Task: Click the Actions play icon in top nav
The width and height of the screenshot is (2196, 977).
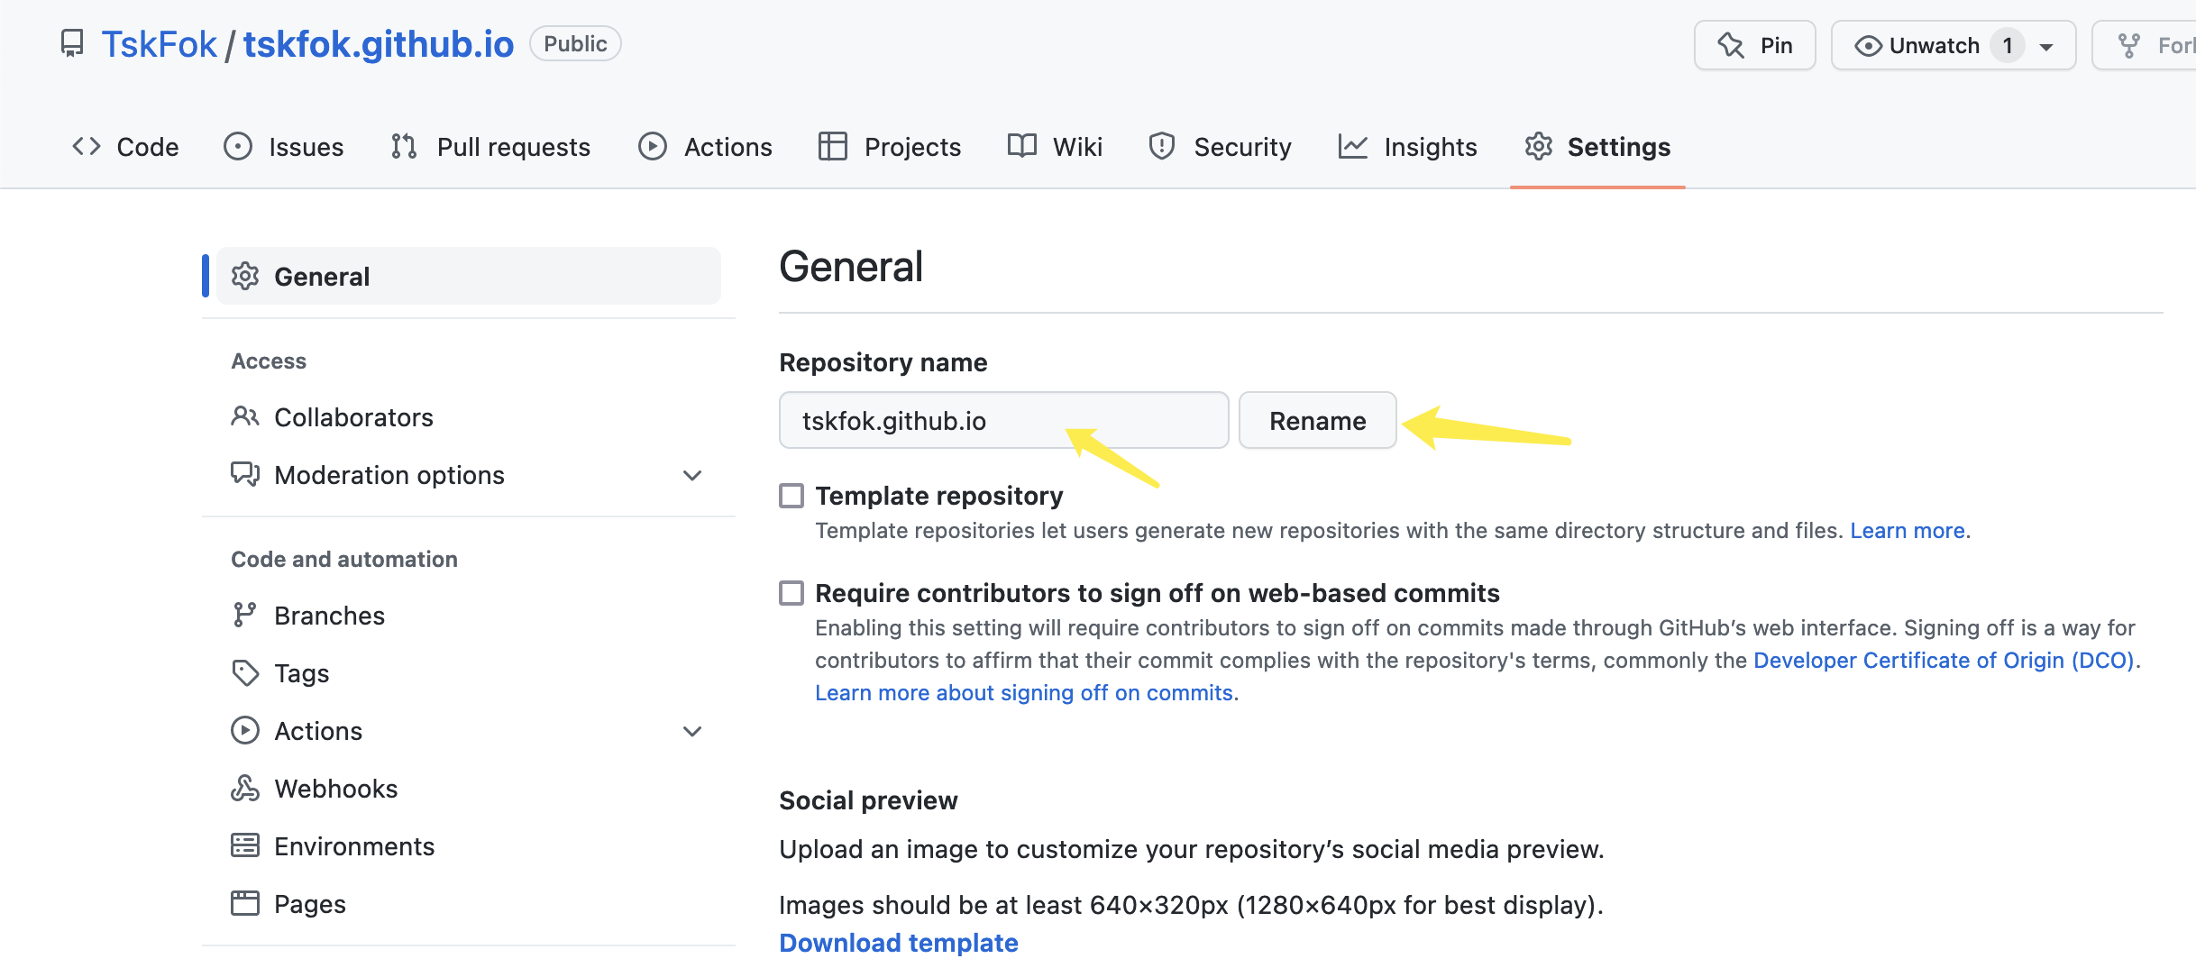Action: [653, 146]
